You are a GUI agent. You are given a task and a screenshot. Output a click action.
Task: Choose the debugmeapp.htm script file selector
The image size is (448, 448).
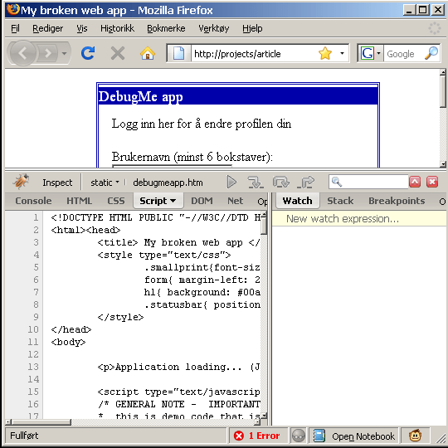168,183
